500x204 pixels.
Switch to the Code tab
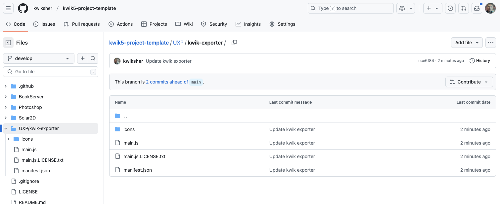[16, 24]
